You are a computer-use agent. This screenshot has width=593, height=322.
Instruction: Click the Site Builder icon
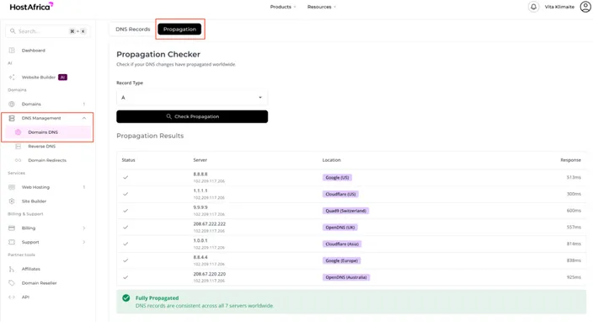click(x=12, y=201)
